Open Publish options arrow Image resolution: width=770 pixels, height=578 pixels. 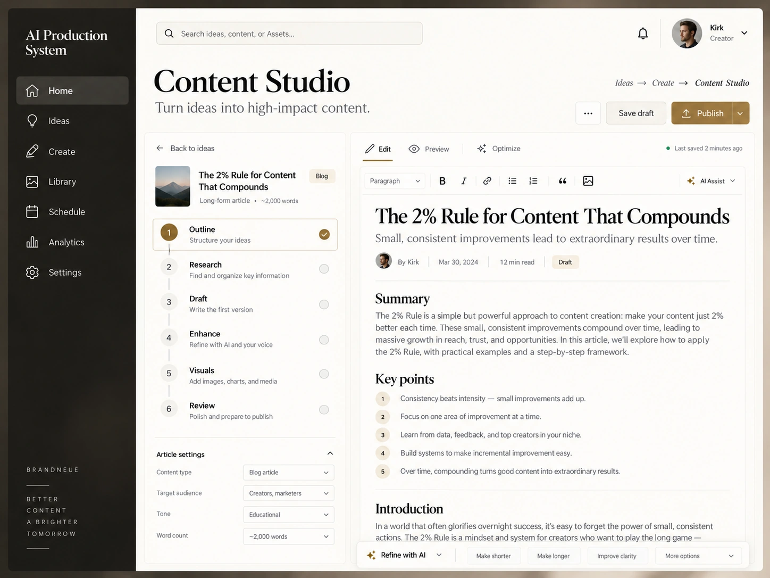pos(740,113)
